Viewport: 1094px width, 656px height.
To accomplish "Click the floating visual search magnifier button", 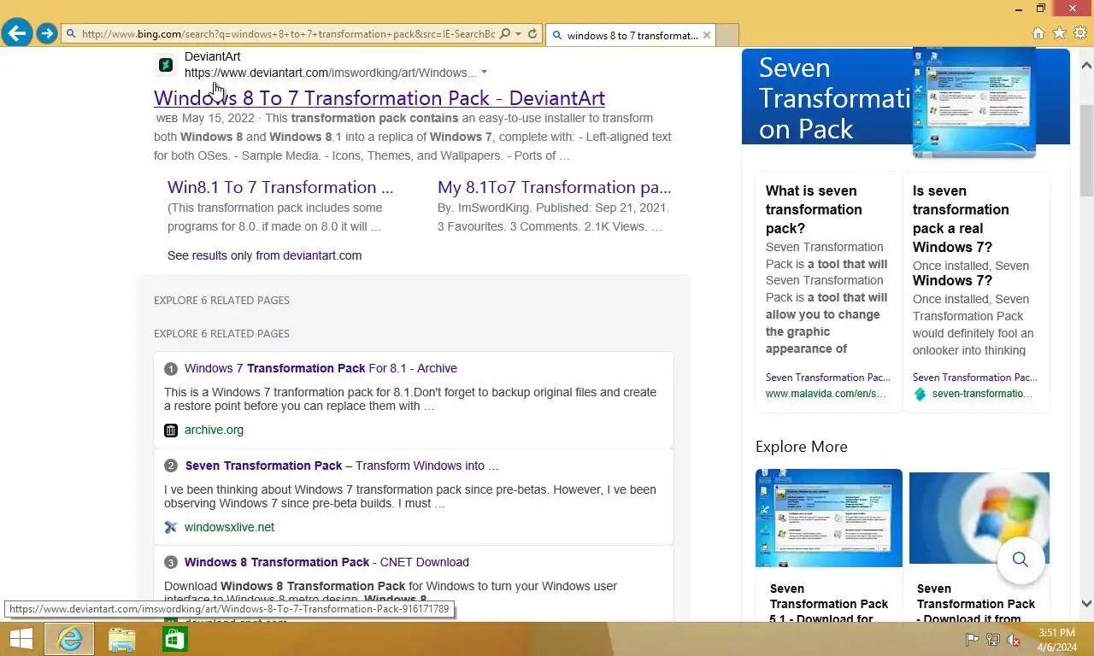I will pyautogui.click(x=1020, y=559).
